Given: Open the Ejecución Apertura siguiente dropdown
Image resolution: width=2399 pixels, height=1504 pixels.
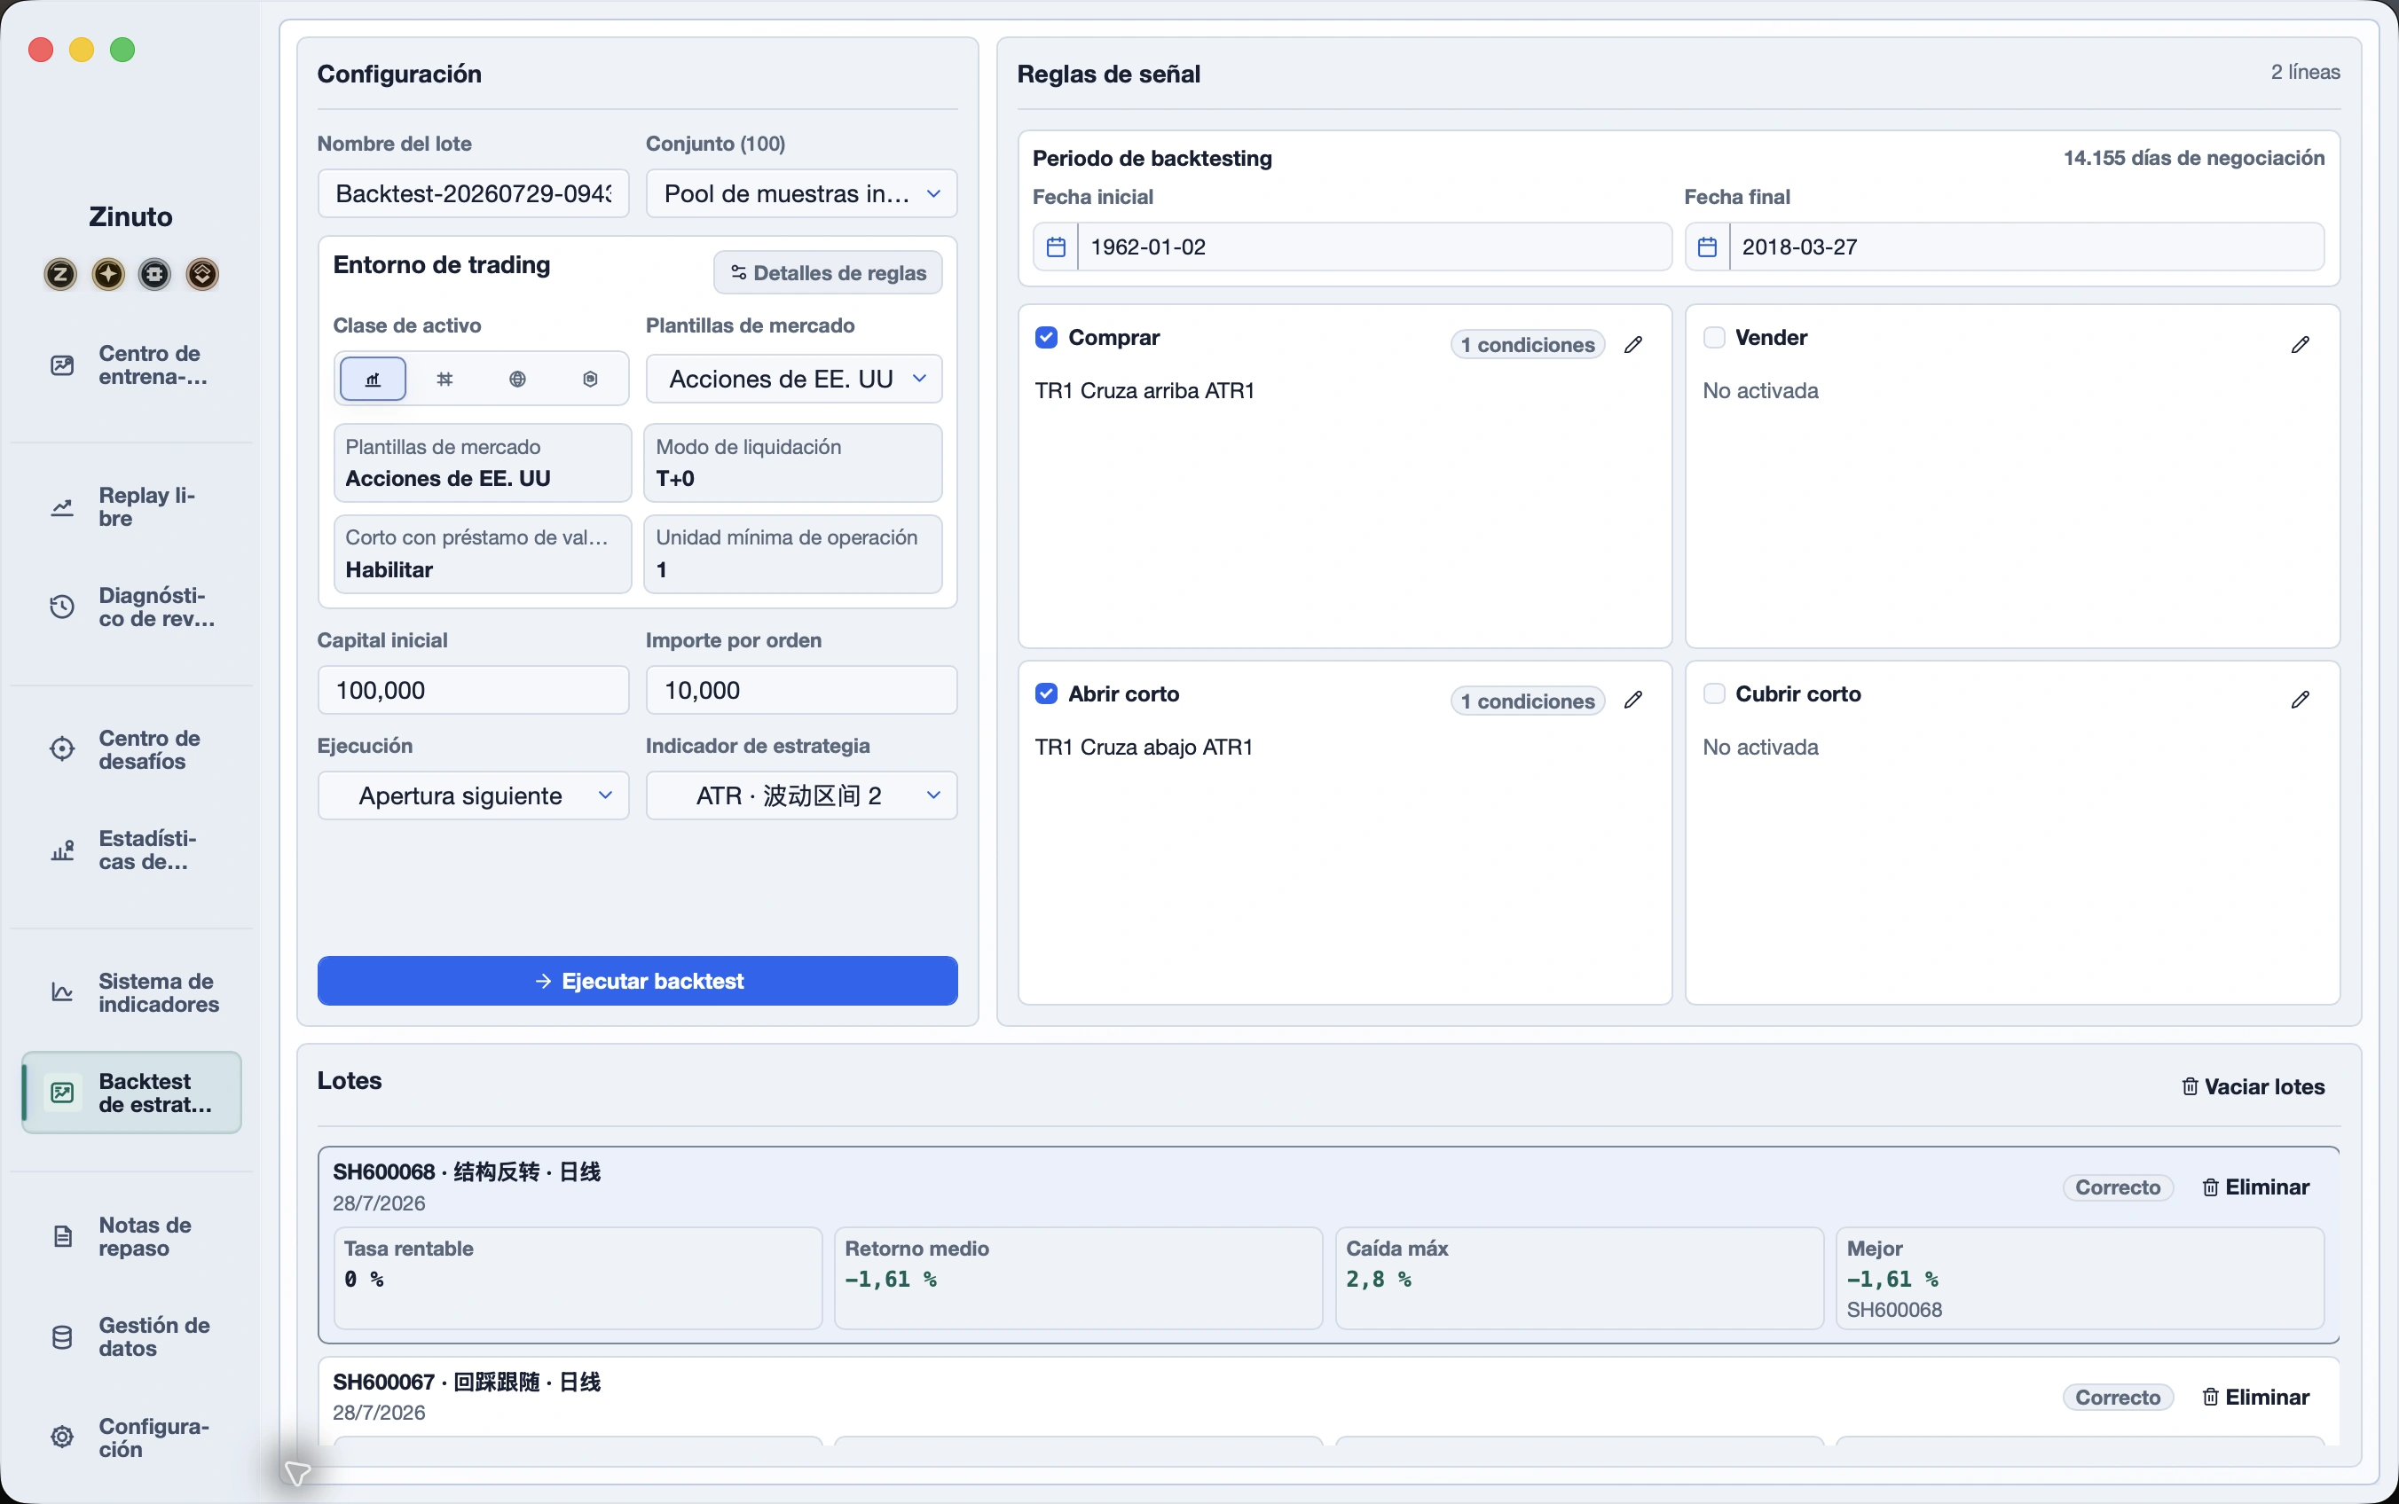Looking at the screenshot, I should pos(474,795).
